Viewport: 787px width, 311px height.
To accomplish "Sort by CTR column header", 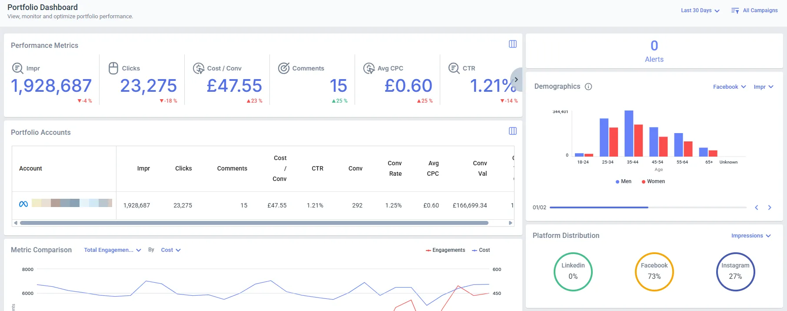I will (318, 168).
